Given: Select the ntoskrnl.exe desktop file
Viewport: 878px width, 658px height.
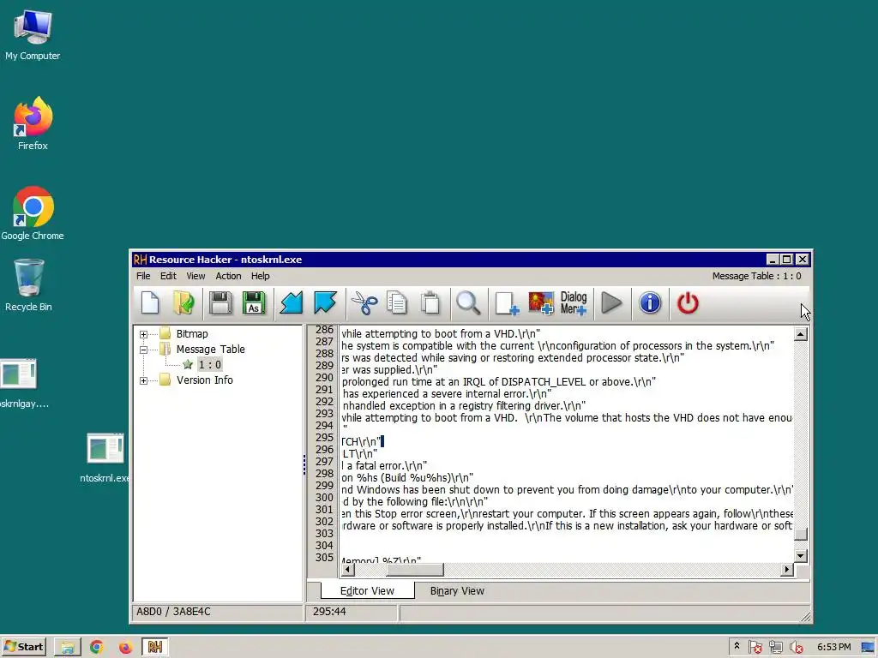Looking at the screenshot, I should coord(105,458).
